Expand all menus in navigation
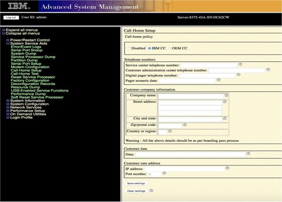 (22, 30)
